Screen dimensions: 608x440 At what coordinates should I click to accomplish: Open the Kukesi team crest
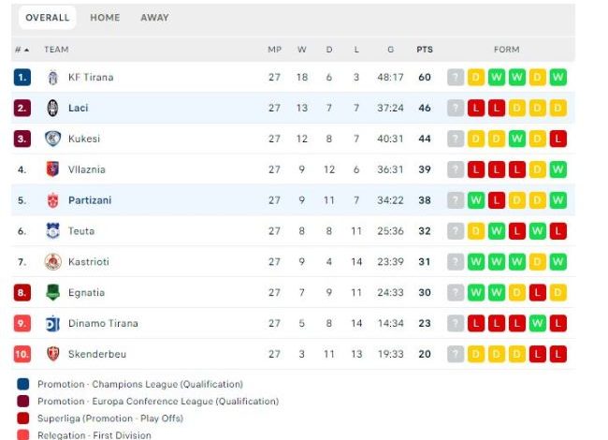[x=52, y=139]
